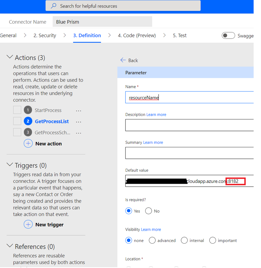Click the Summary input field

(189, 153)
